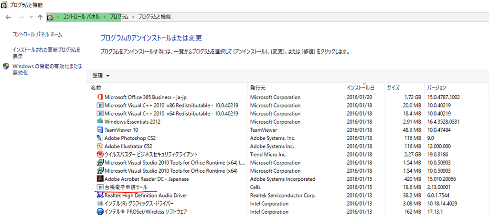Select the TeamViewer 10 entry

point(121,129)
